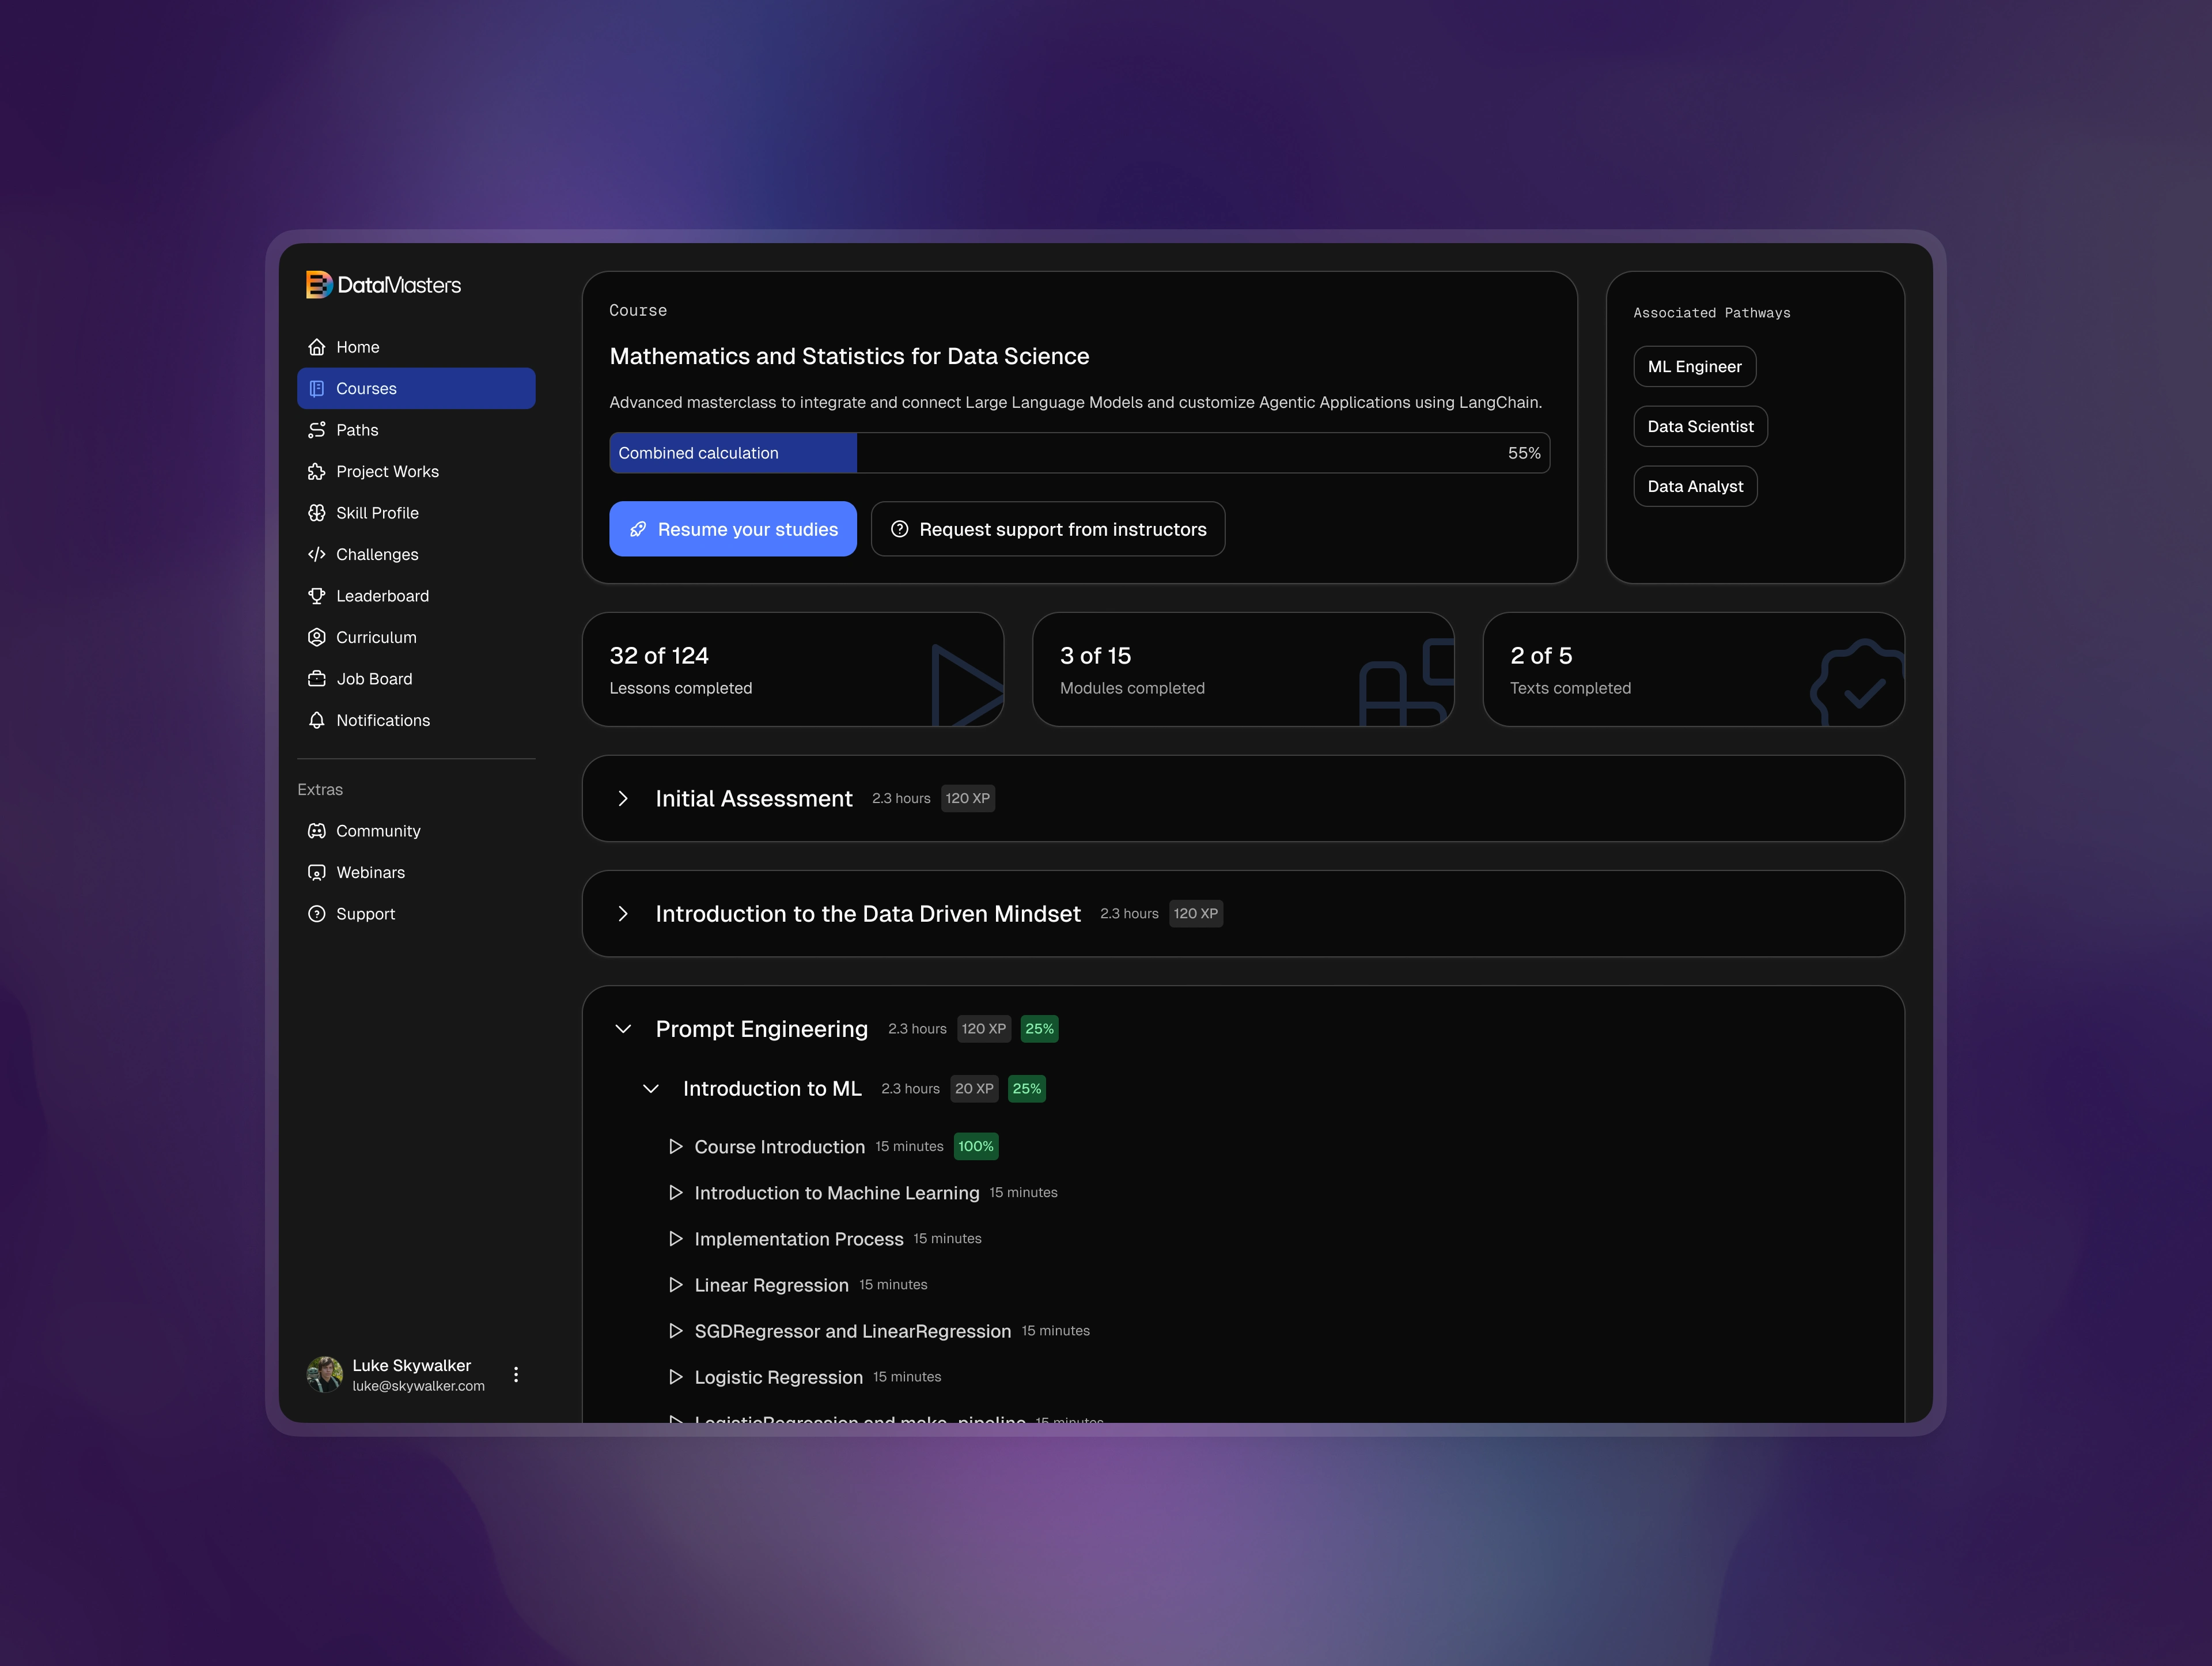Viewport: 2212px width, 1666px height.
Task: Select the Job Board icon
Action: [317, 678]
